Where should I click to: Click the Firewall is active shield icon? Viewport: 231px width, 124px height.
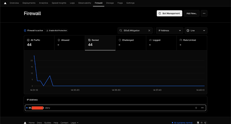(25, 31)
